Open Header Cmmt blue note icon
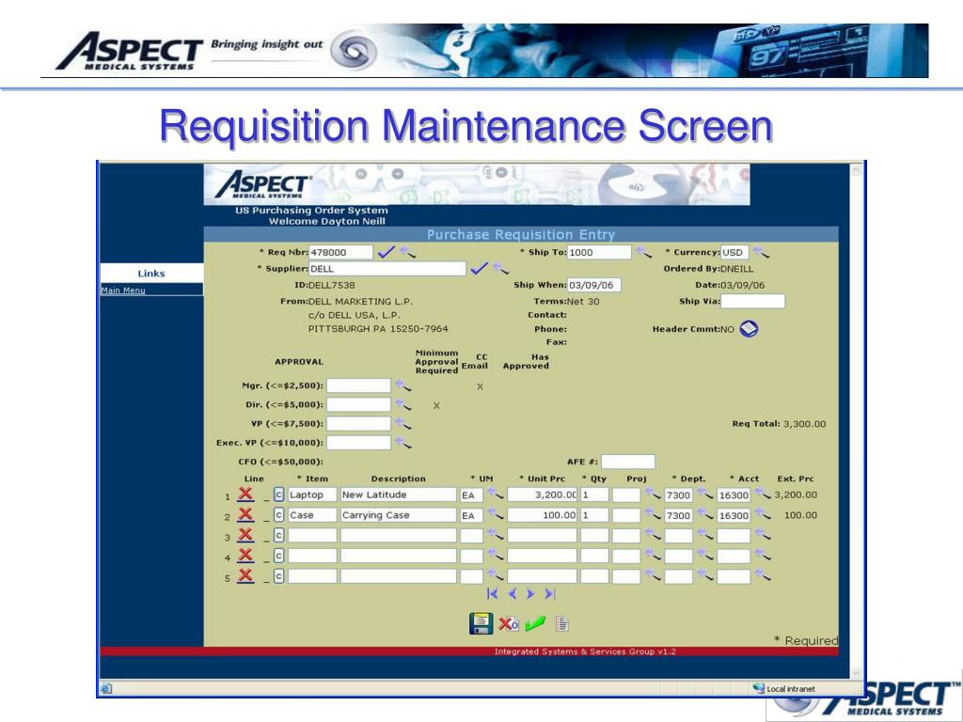Viewport: 963px width, 722px height. (x=749, y=328)
